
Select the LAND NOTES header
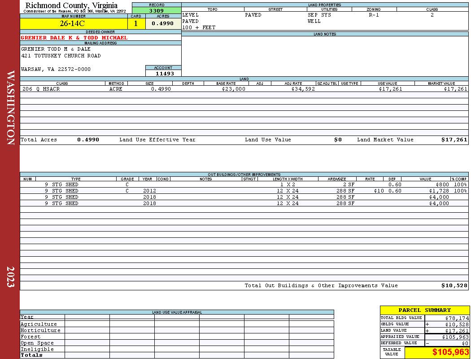pos(325,34)
